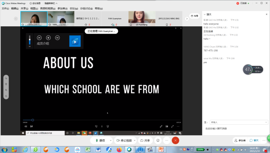270x153 pixels.
Task: Skip to next track in player
Action: point(57,38)
